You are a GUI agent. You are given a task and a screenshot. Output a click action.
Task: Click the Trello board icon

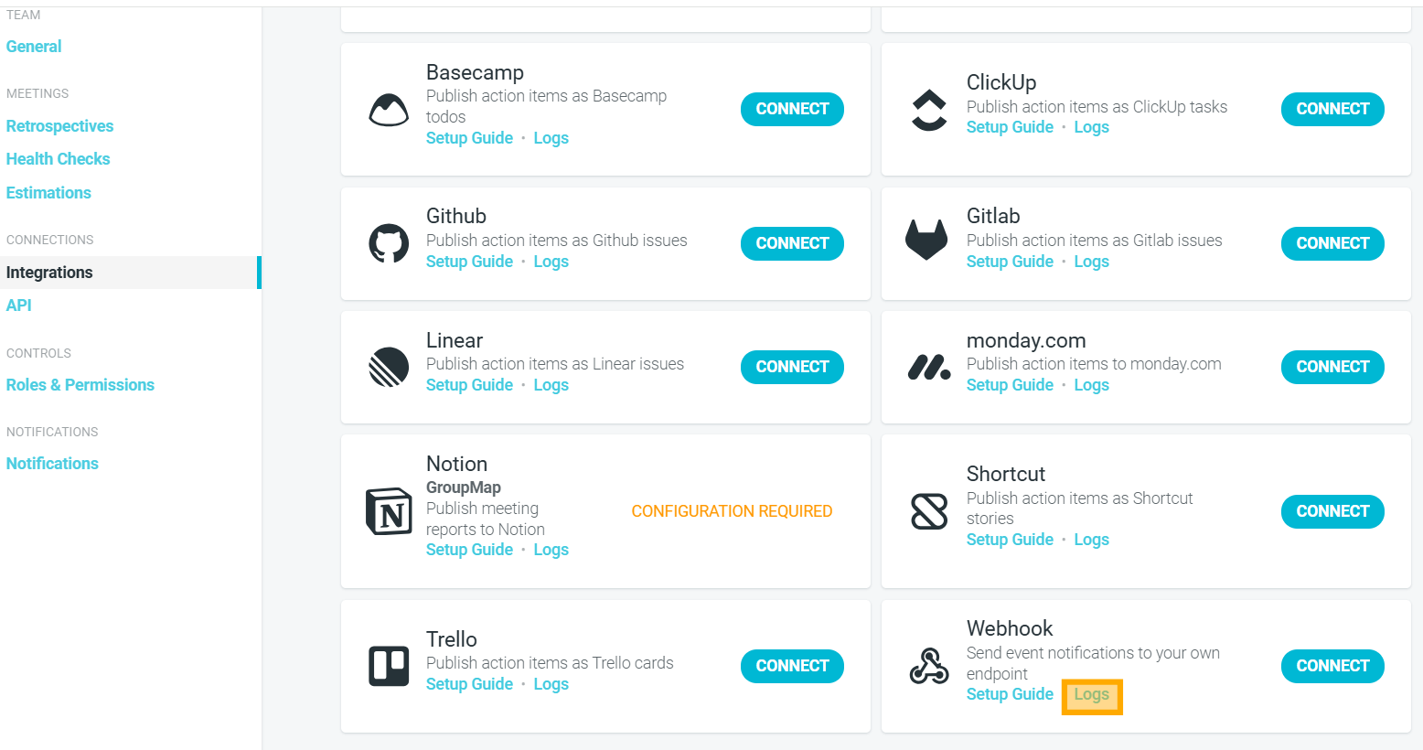point(389,666)
